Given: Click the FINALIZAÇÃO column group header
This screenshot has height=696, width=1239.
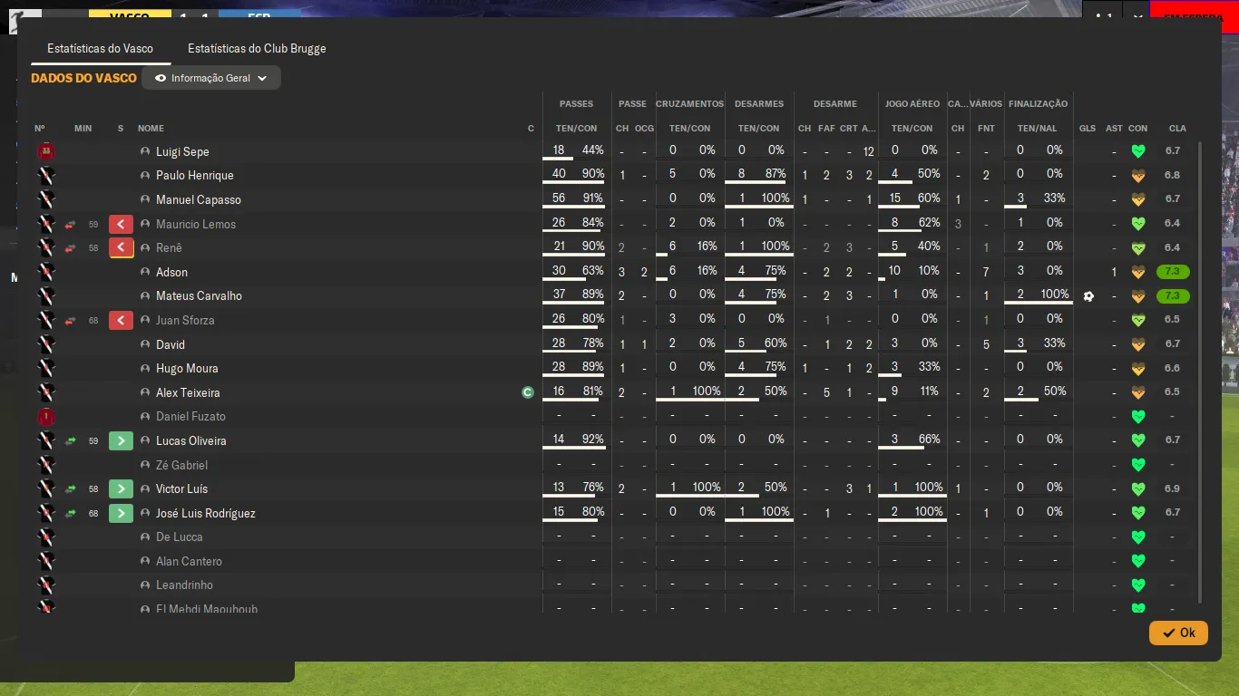Looking at the screenshot, I should pos(1039,104).
